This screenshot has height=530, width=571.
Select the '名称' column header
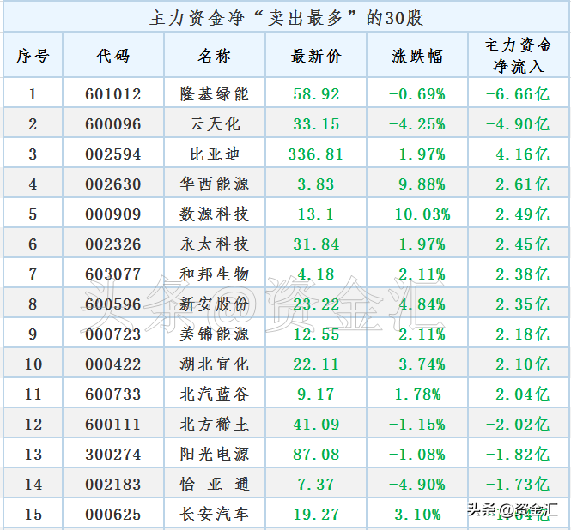pyautogui.click(x=215, y=57)
